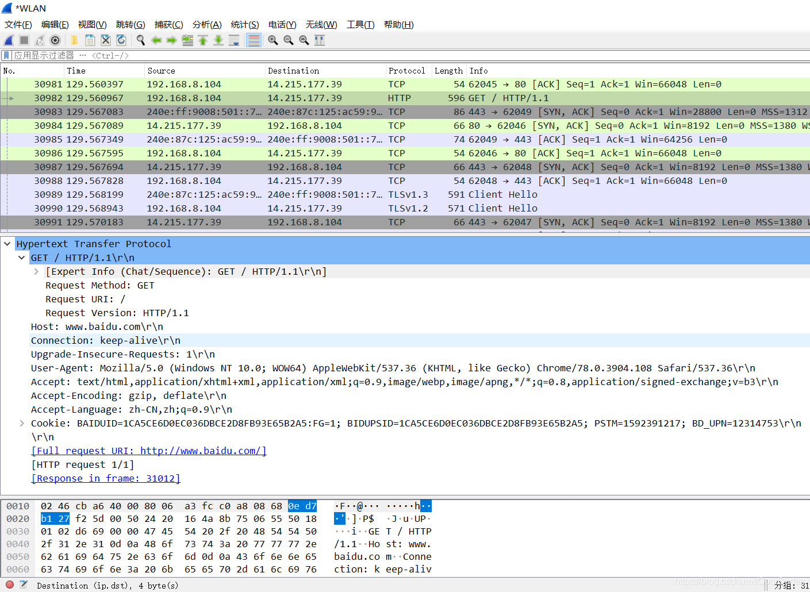This screenshot has width=810, height=592.
Task: Open the 分析(A) menu
Action: click(207, 25)
